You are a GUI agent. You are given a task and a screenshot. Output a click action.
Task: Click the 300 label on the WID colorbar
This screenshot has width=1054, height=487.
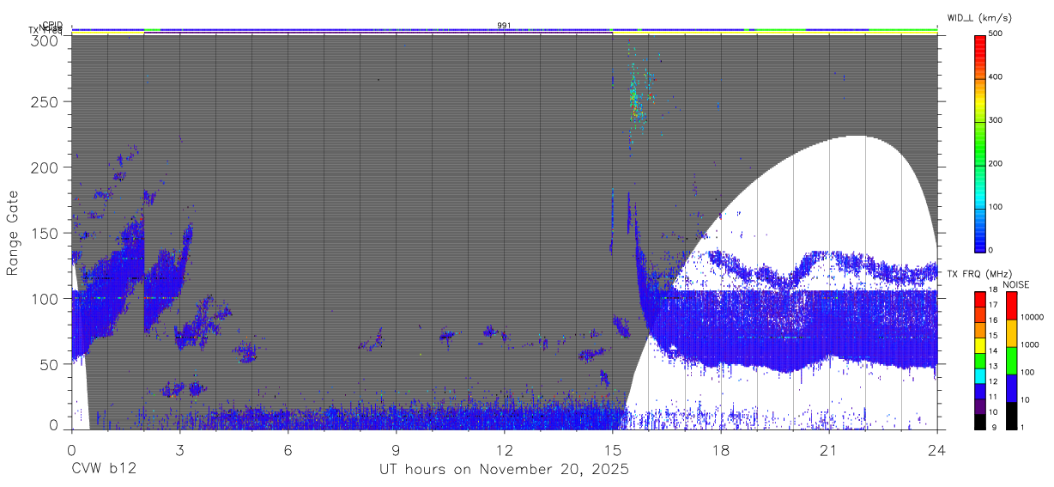[x=996, y=120]
